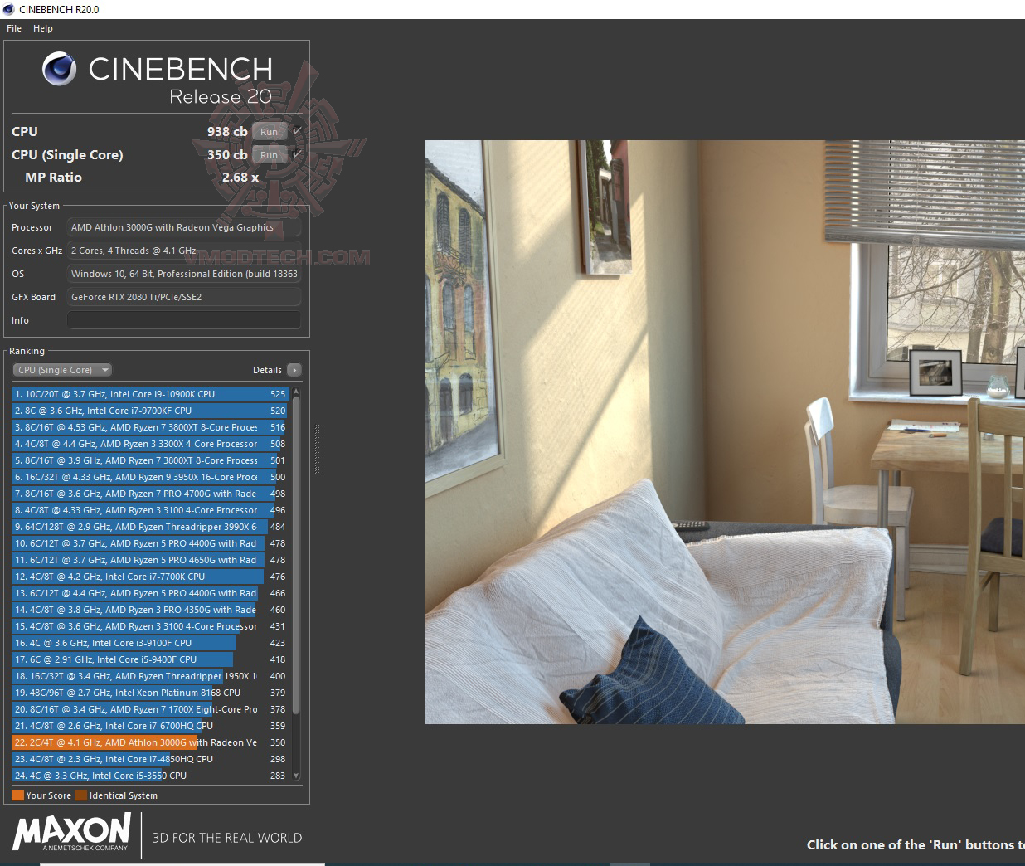This screenshot has height=866, width=1025.
Task: Click the rendered room preview image
Action: 725,432
